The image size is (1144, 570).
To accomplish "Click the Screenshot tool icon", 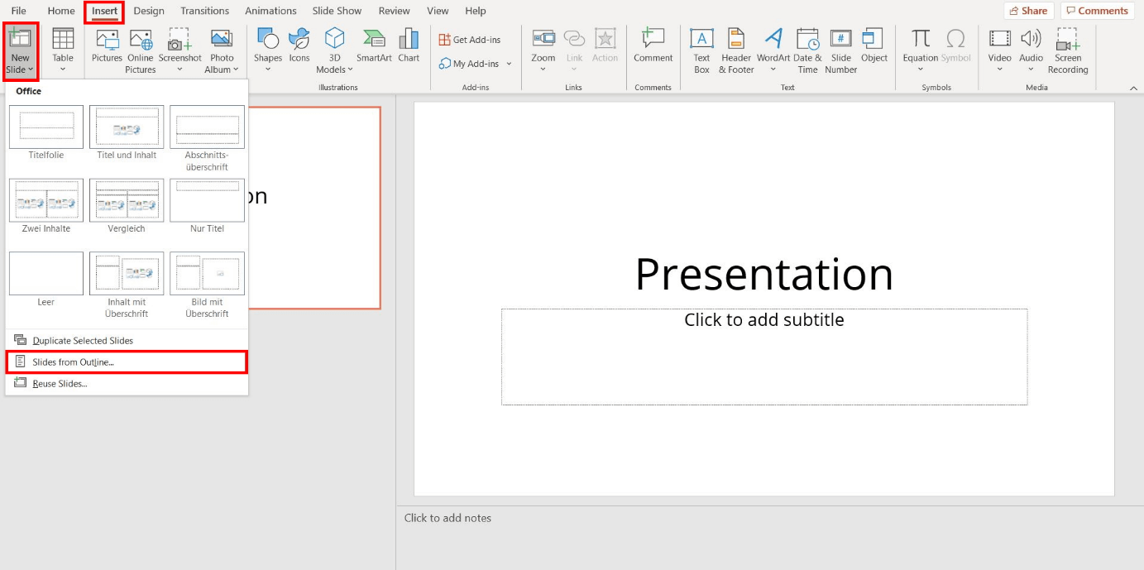I will (179, 38).
